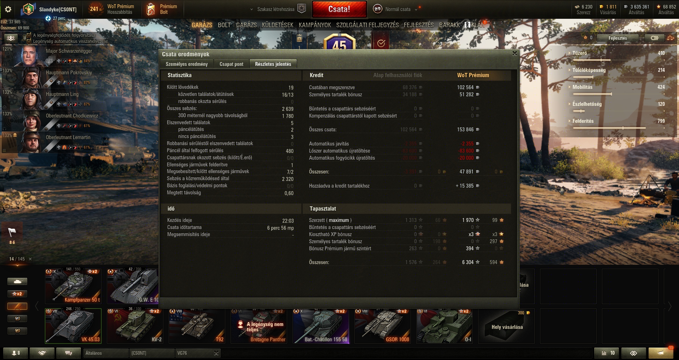Open the FEJLESZTÉS menu item

coord(419,25)
